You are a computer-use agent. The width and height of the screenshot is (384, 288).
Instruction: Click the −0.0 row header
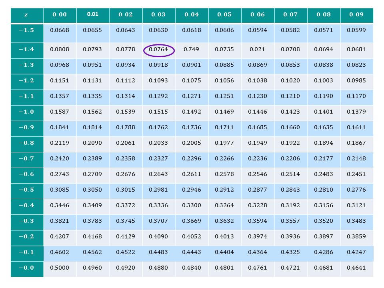[27, 268]
